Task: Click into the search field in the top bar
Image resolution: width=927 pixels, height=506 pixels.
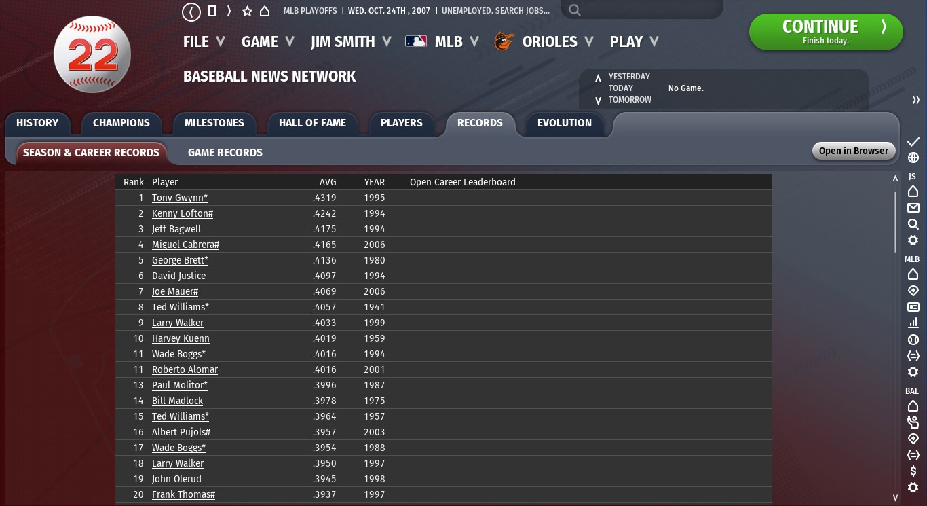Action: click(645, 10)
